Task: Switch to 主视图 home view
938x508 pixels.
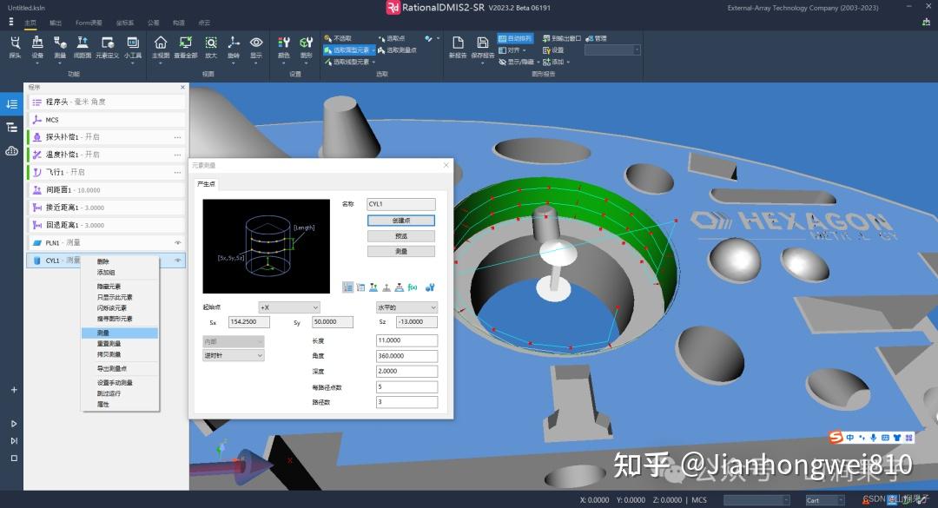Action: pos(161,47)
